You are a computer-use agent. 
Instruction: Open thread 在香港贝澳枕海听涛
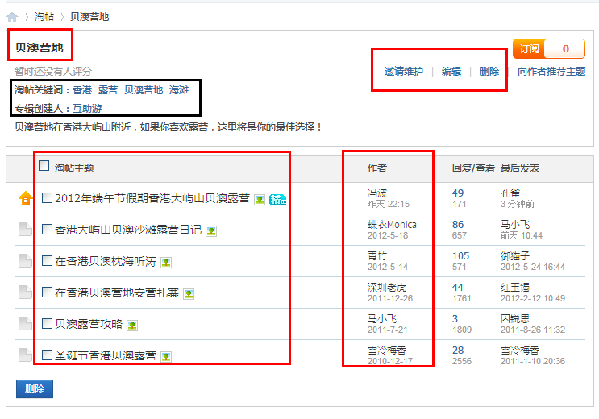coord(106,261)
